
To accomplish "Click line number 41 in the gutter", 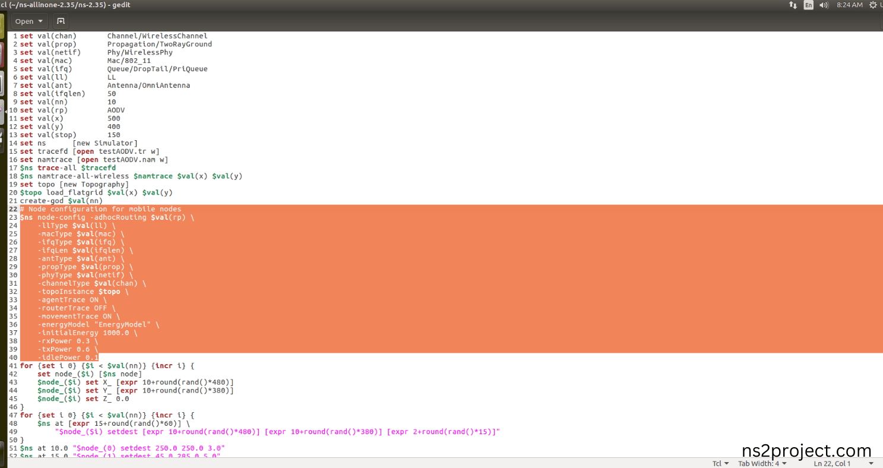I will pyautogui.click(x=13, y=366).
